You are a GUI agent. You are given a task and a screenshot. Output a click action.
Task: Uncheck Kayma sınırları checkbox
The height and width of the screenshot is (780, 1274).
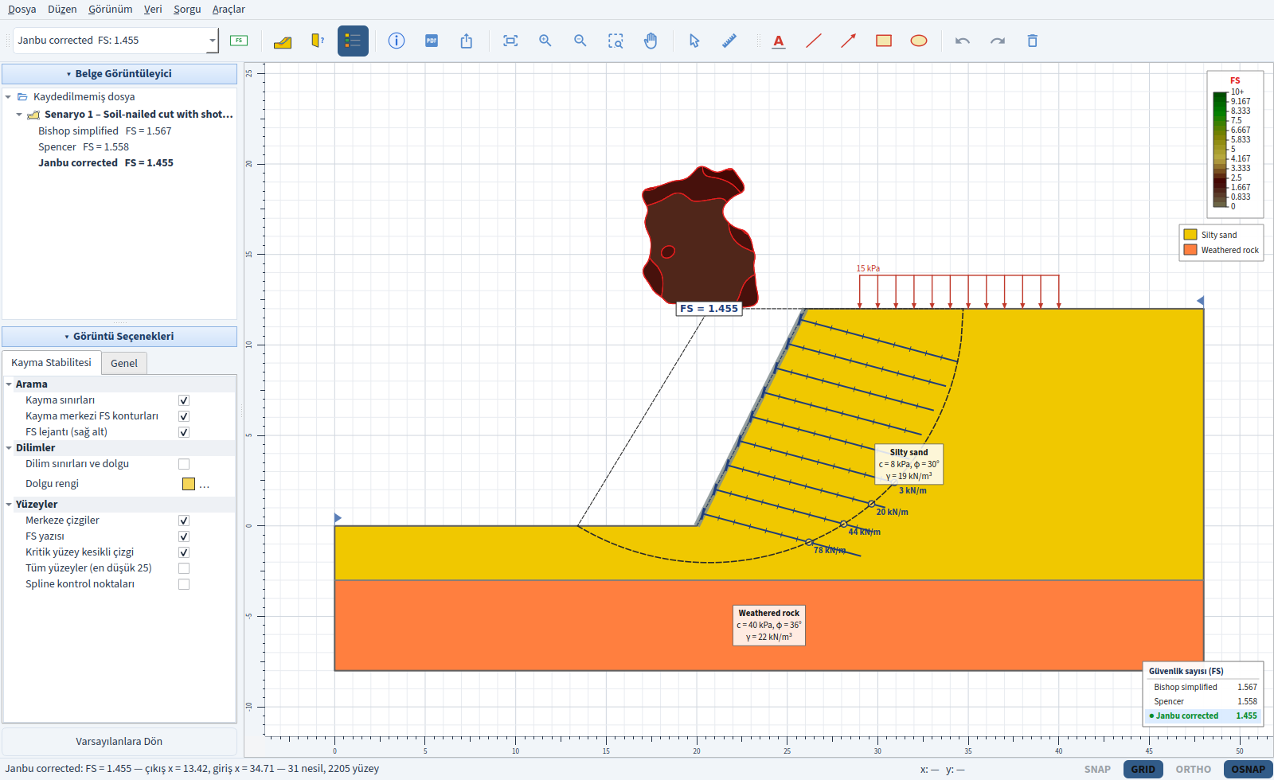pyautogui.click(x=184, y=400)
